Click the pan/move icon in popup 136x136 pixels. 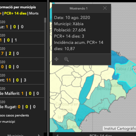pos(56,59)
